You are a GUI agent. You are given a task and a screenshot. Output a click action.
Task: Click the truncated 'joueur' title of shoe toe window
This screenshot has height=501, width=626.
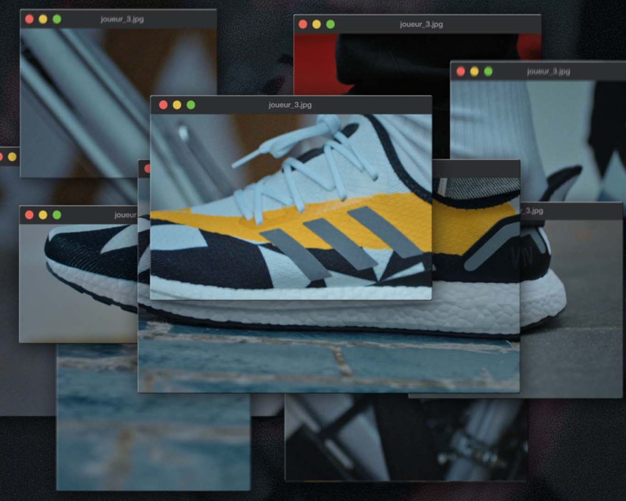[126, 215]
